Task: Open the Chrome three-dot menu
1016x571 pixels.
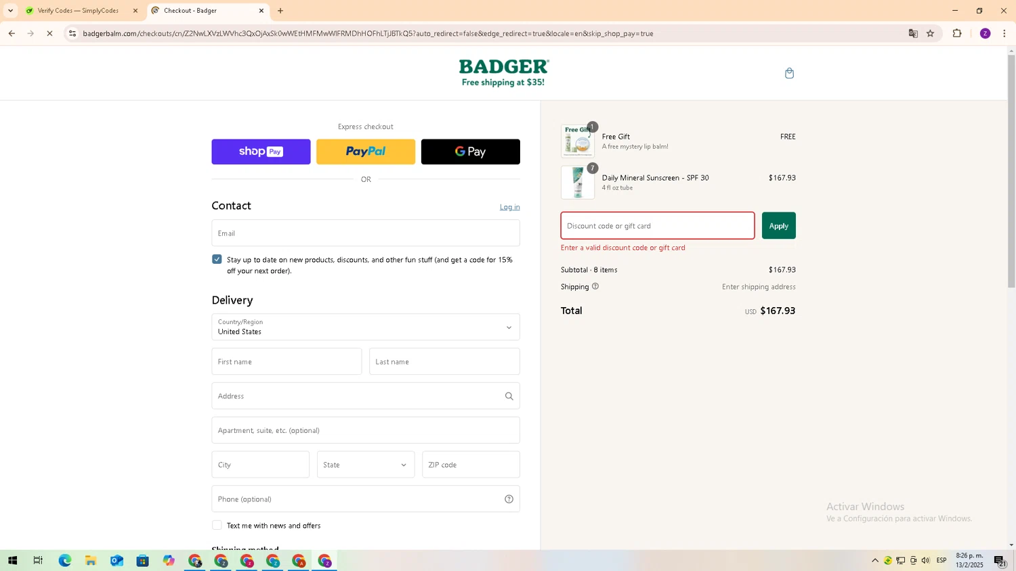Action: [1004, 33]
